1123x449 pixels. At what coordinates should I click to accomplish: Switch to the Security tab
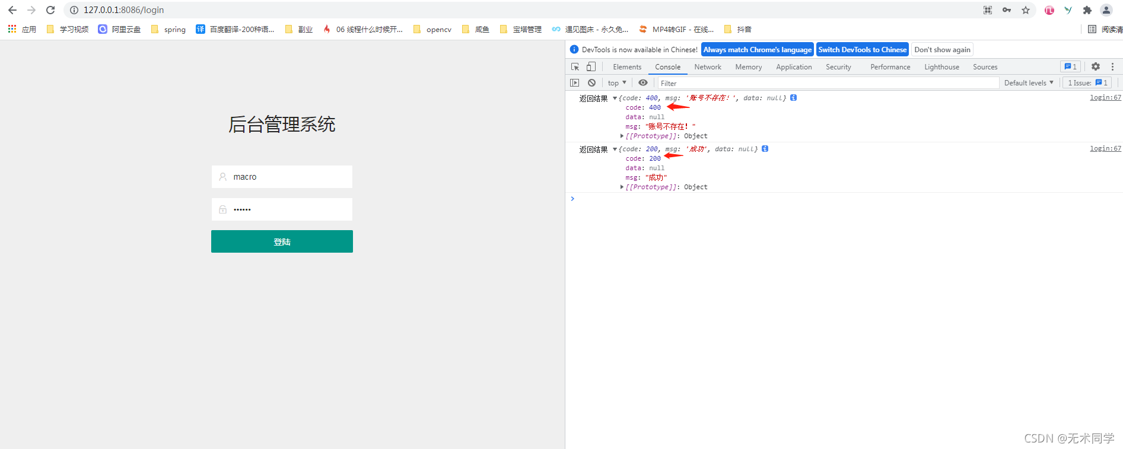pyautogui.click(x=838, y=67)
